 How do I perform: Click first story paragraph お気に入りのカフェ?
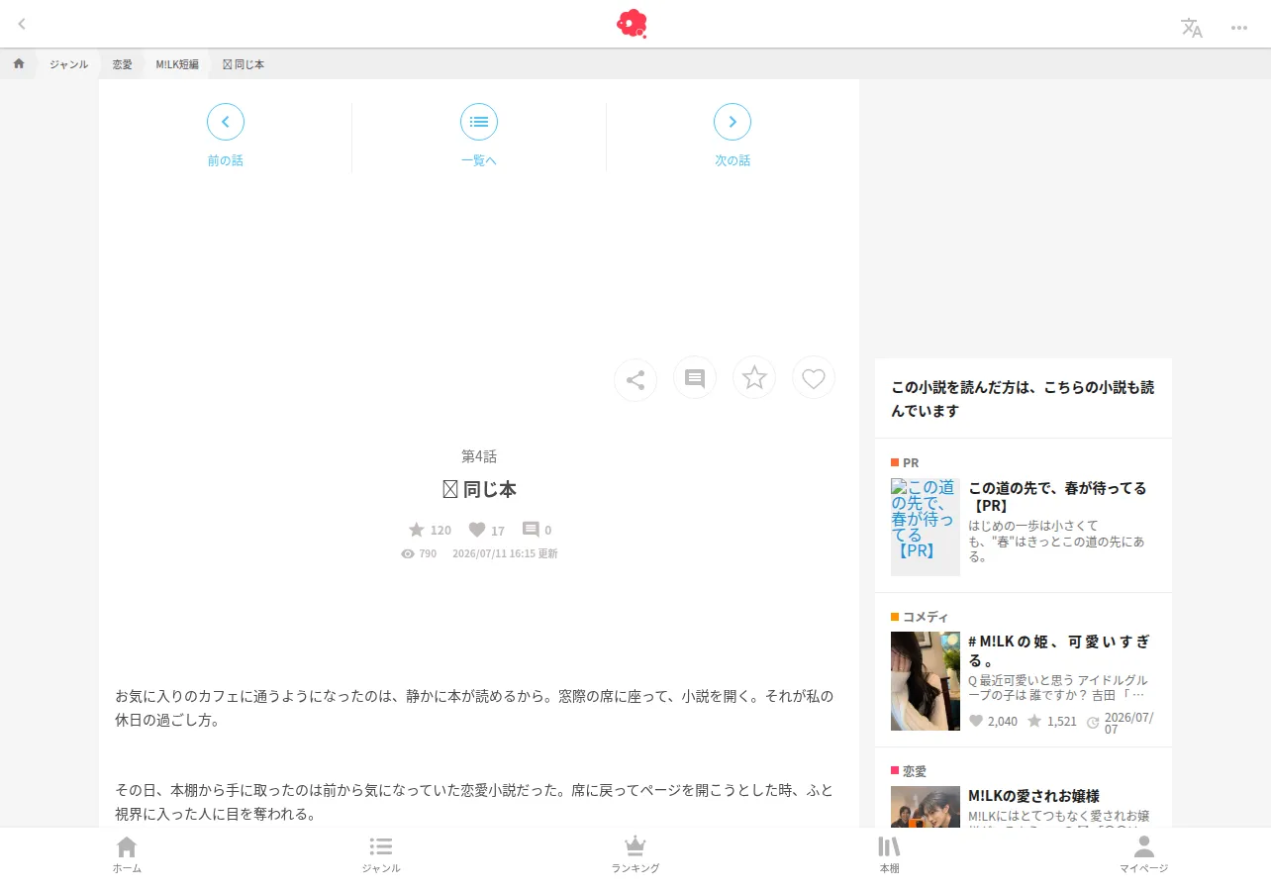(x=474, y=708)
